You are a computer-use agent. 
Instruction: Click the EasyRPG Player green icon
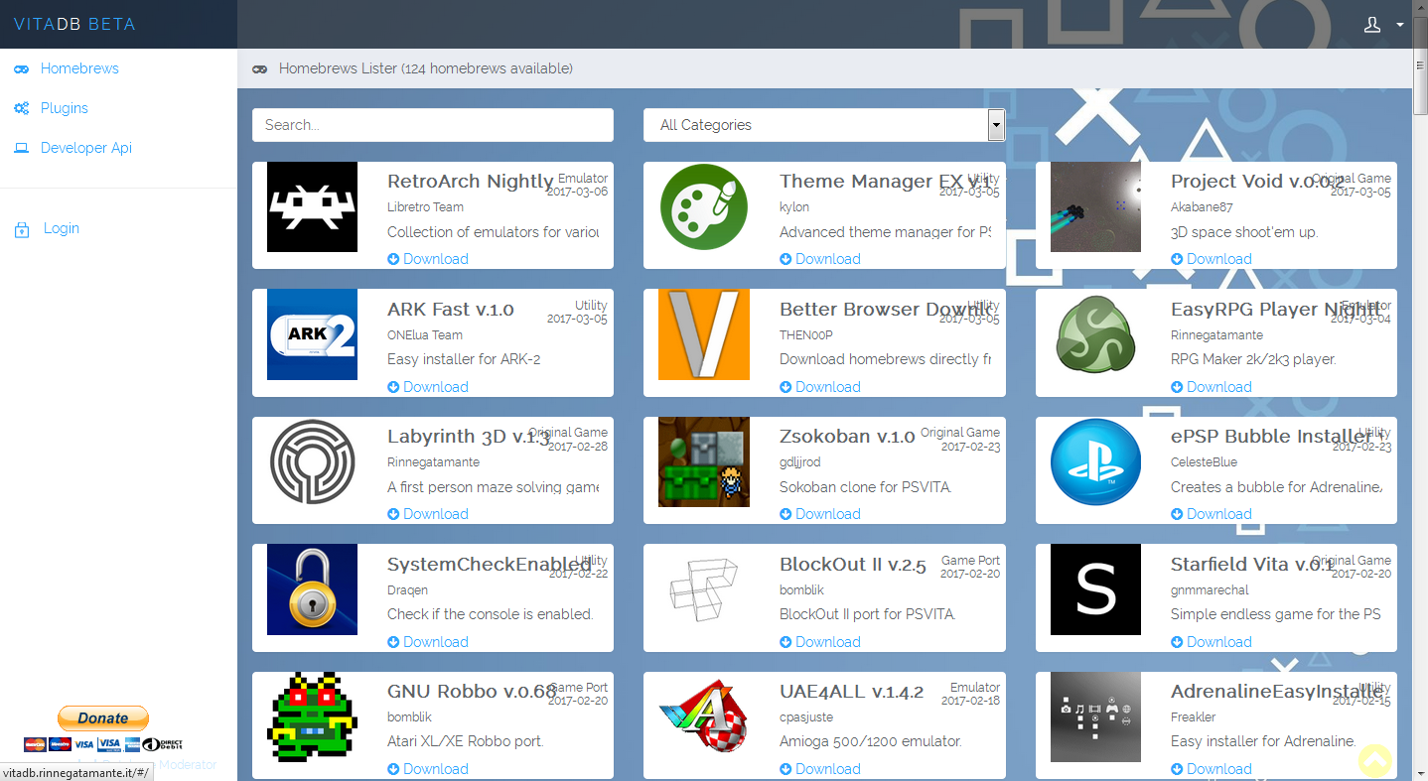pyautogui.click(x=1095, y=334)
